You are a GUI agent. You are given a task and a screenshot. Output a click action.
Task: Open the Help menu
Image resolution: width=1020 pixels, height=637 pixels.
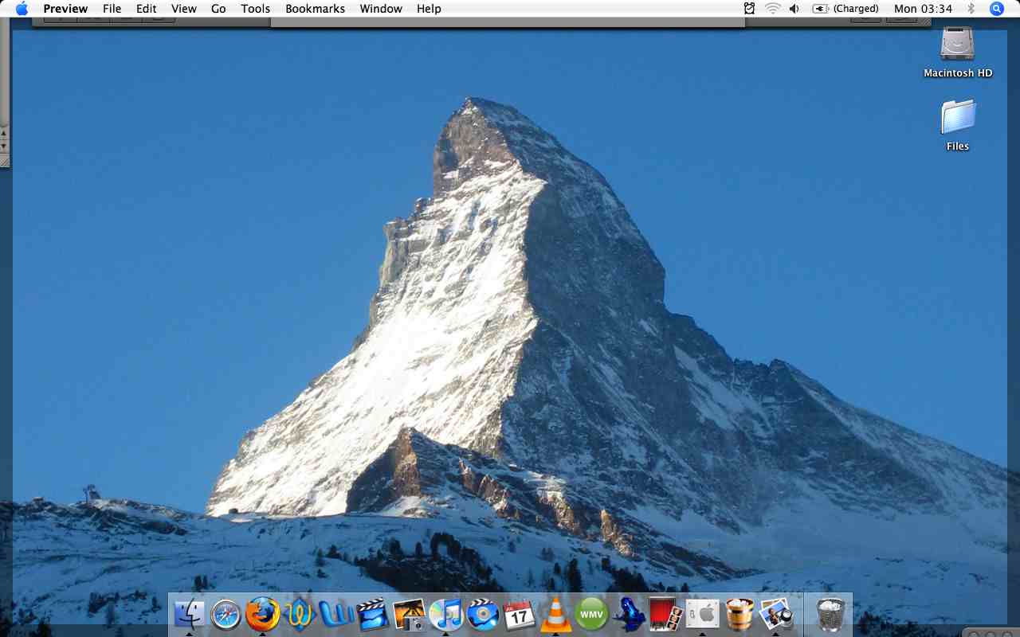429,9
